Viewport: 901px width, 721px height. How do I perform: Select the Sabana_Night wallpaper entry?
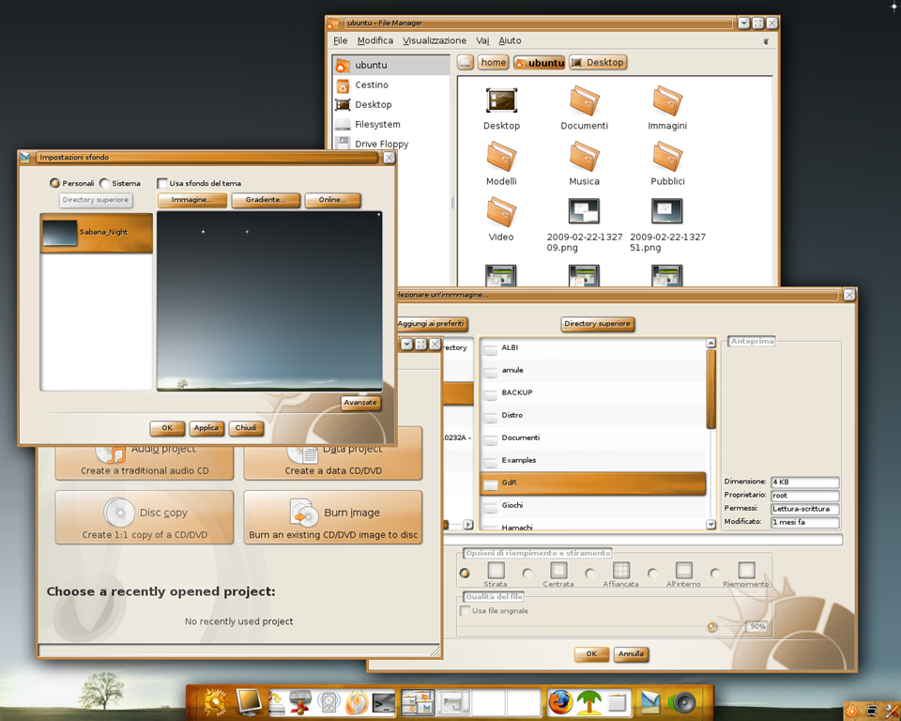point(97,233)
